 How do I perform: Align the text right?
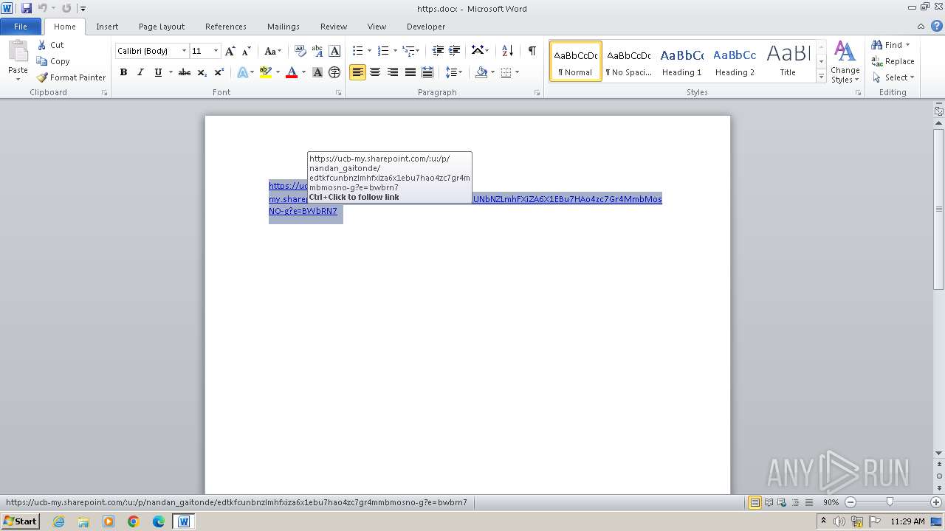(392, 72)
